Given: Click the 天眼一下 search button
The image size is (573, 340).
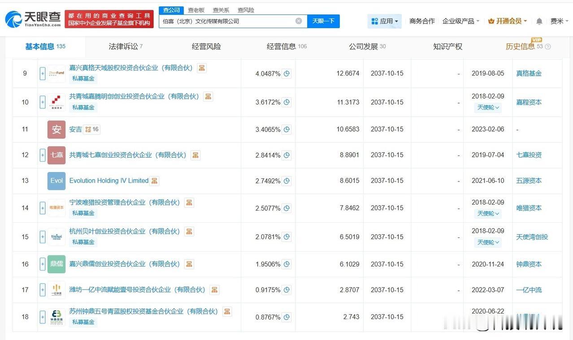Looking at the screenshot, I should coord(324,21).
